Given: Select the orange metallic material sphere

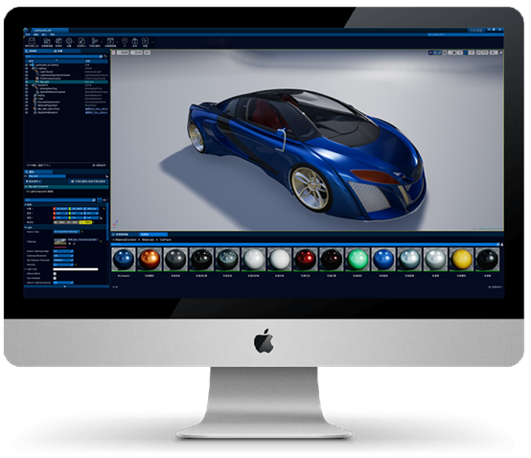Looking at the screenshot, I should tap(150, 260).
